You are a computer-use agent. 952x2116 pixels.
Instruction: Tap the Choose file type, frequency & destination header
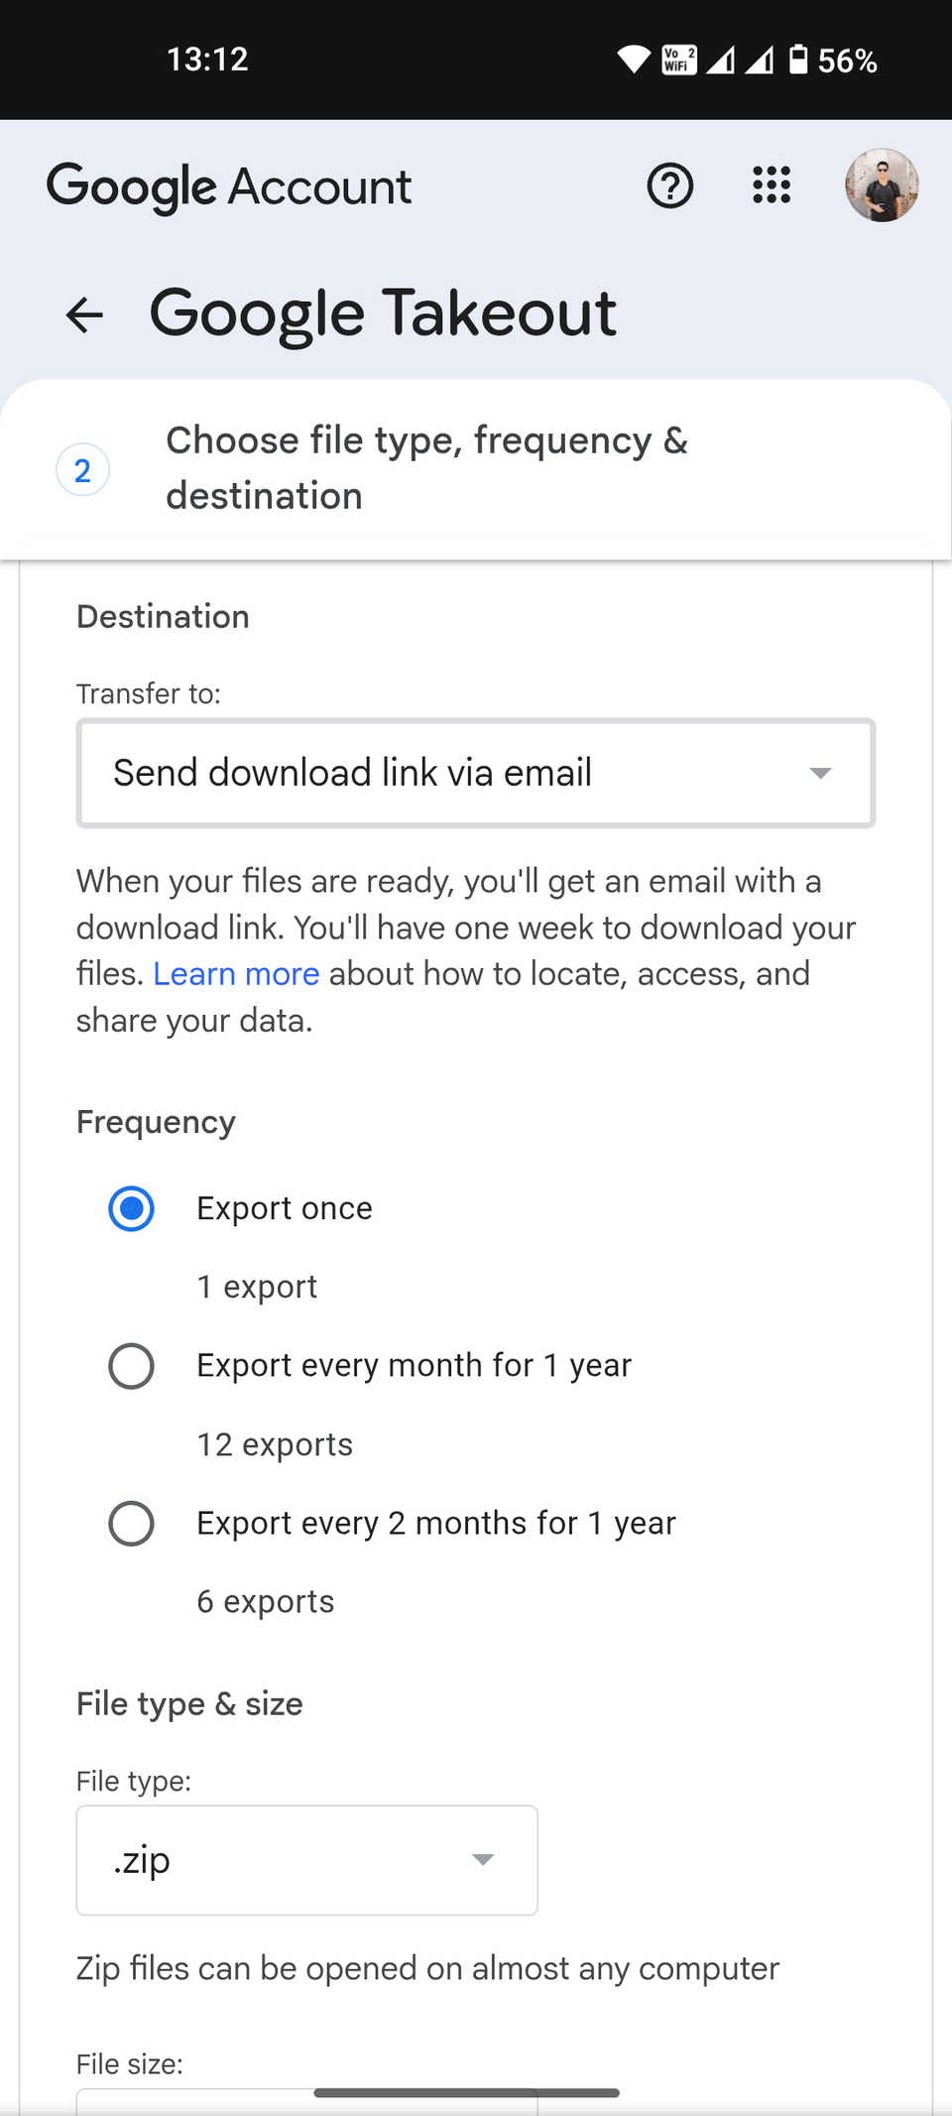(427, 468)
